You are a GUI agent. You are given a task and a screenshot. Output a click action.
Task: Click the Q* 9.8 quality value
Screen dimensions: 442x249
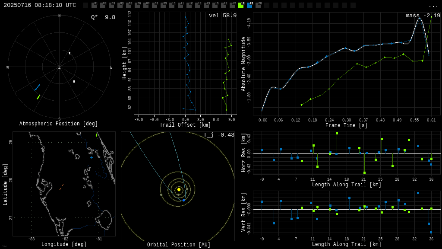click(x=103, y=17)
